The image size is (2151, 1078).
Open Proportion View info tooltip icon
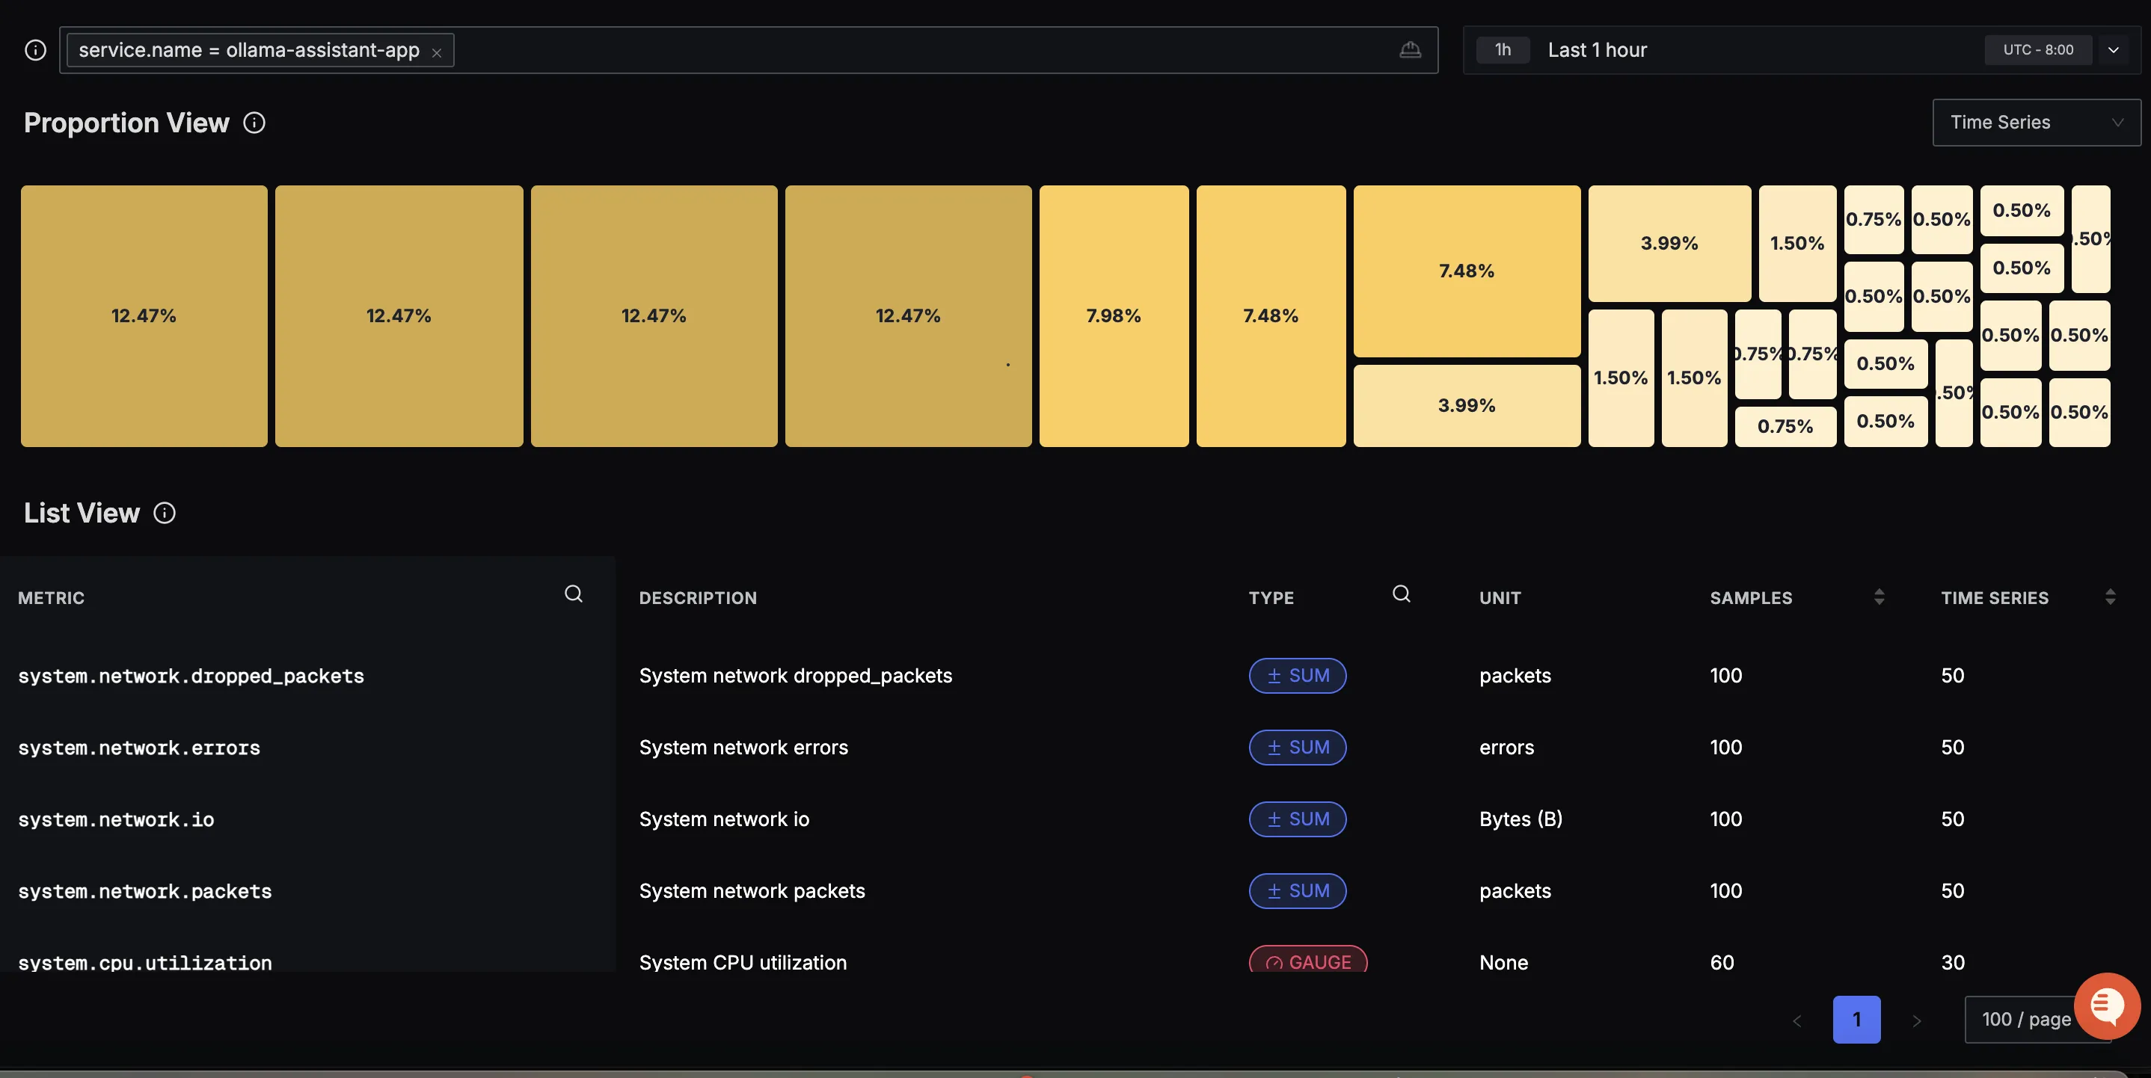(254, 123)
